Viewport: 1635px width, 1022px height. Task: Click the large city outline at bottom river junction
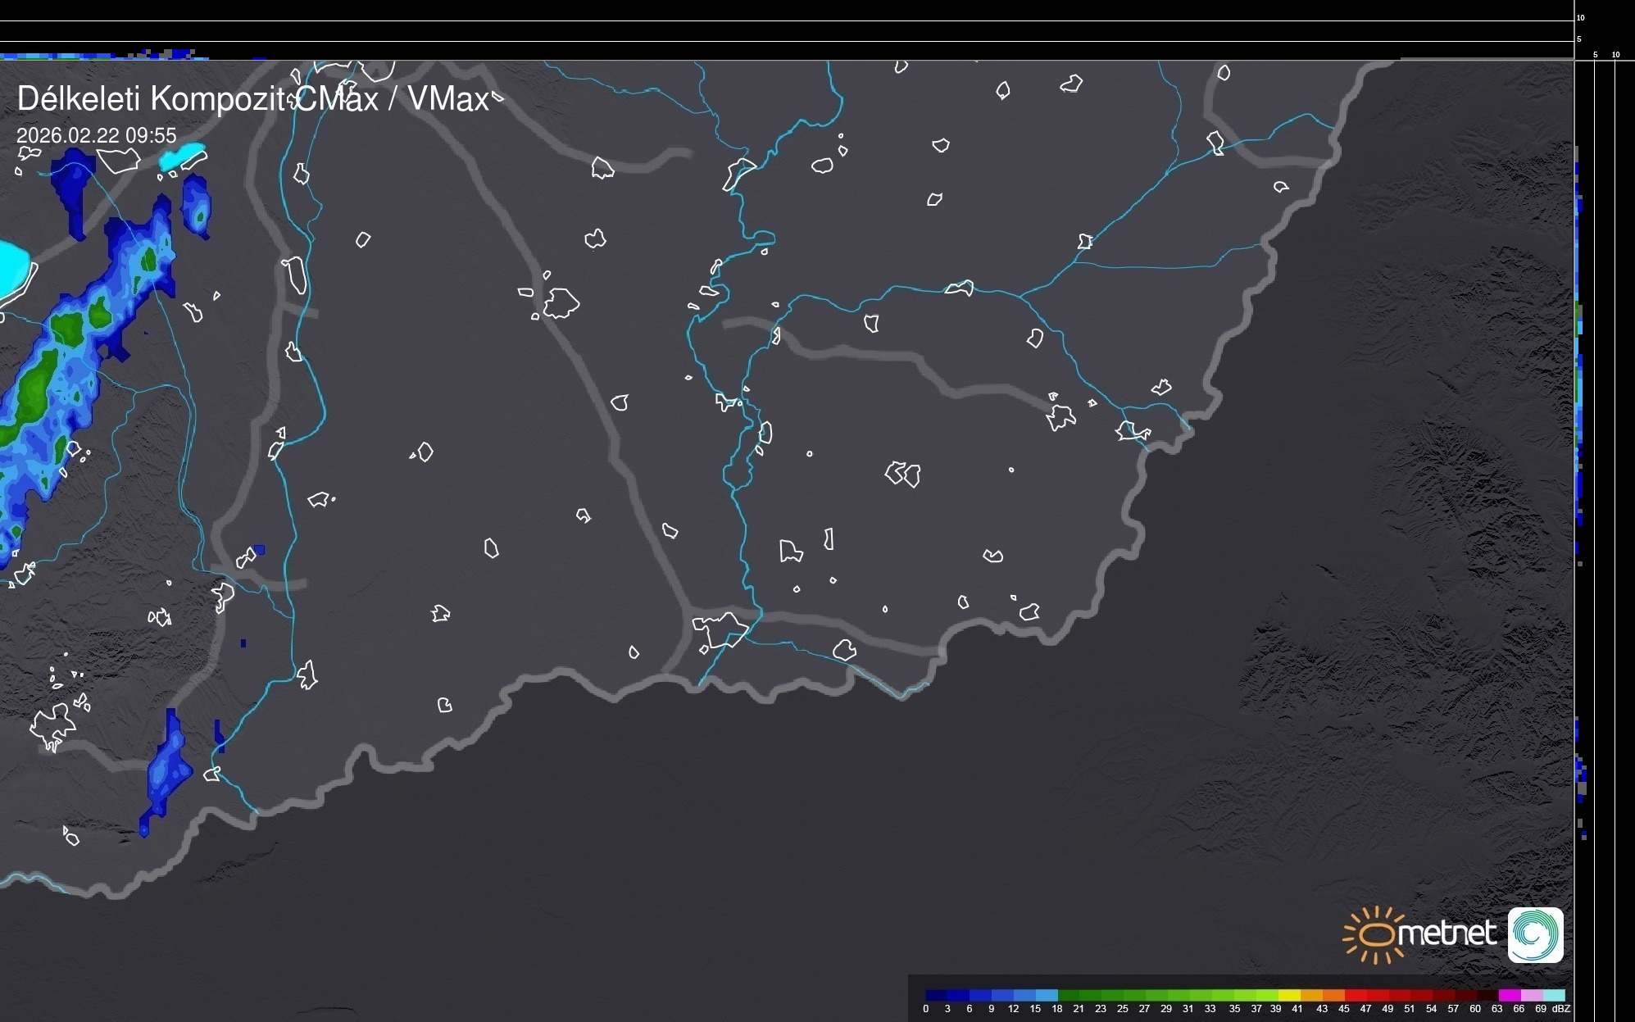point(720,629)
